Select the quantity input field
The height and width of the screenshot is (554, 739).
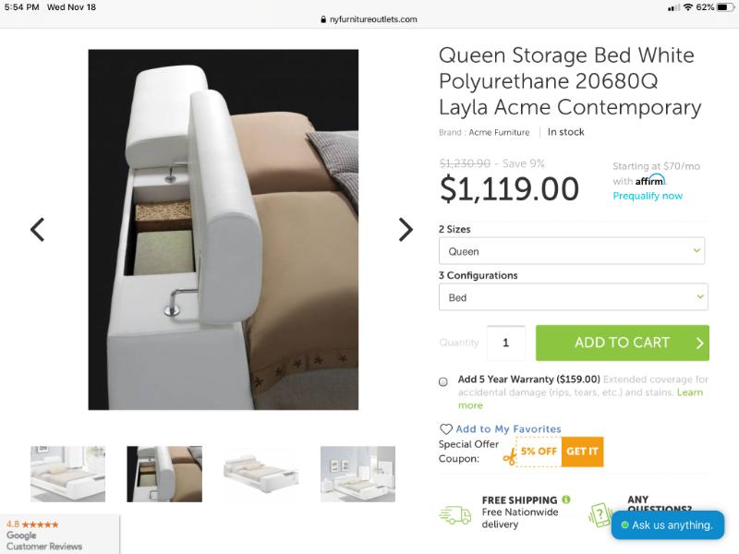pos(505,343)
